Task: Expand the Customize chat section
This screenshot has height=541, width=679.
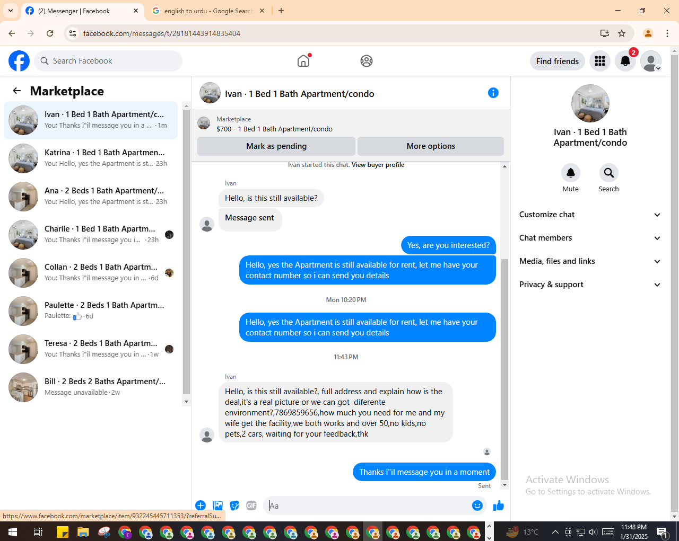Action: (590, 215)
